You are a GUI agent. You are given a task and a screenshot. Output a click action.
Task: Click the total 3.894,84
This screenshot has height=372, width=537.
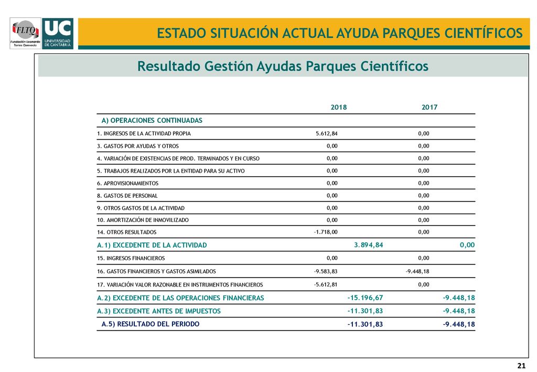(369, 245)
